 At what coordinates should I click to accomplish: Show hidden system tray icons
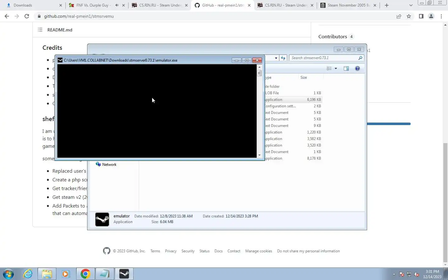coord(394,274)
